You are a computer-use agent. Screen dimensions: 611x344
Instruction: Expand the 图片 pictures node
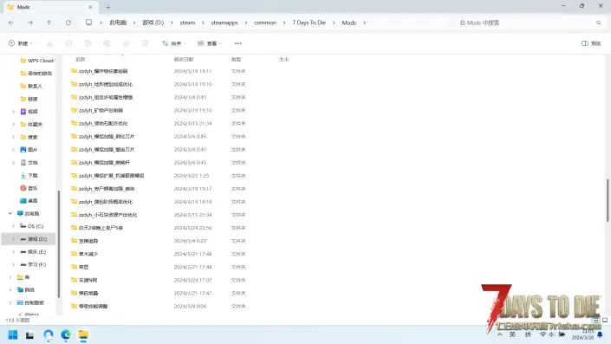tap(13, 150)
